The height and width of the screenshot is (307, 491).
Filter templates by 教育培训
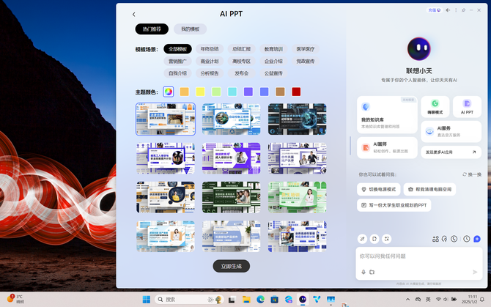[273, 49]
